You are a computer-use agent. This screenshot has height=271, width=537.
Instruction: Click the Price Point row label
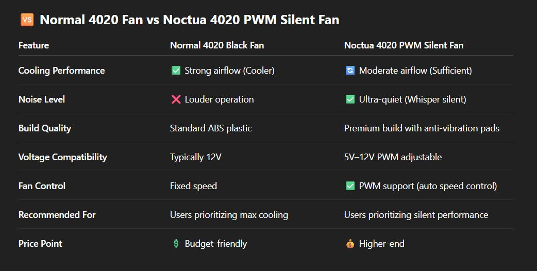coord(40,244)
